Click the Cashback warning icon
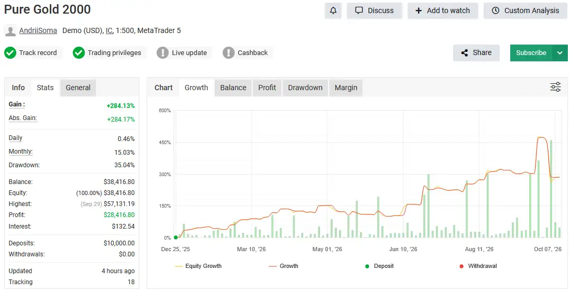571x291 pixels. click(x=228, y=53)
